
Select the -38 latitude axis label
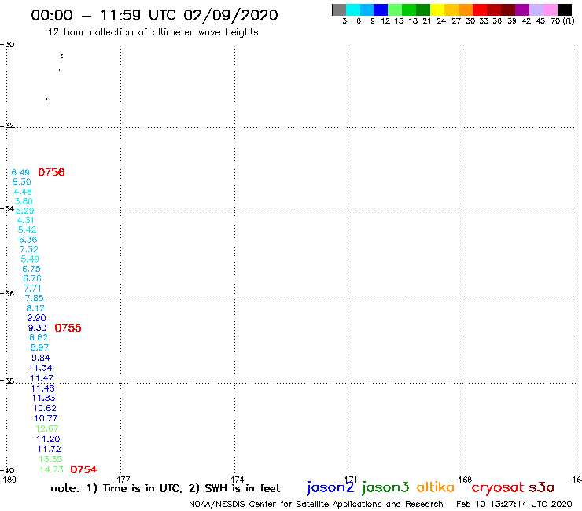pyautogui.click(x=7, y=380)
